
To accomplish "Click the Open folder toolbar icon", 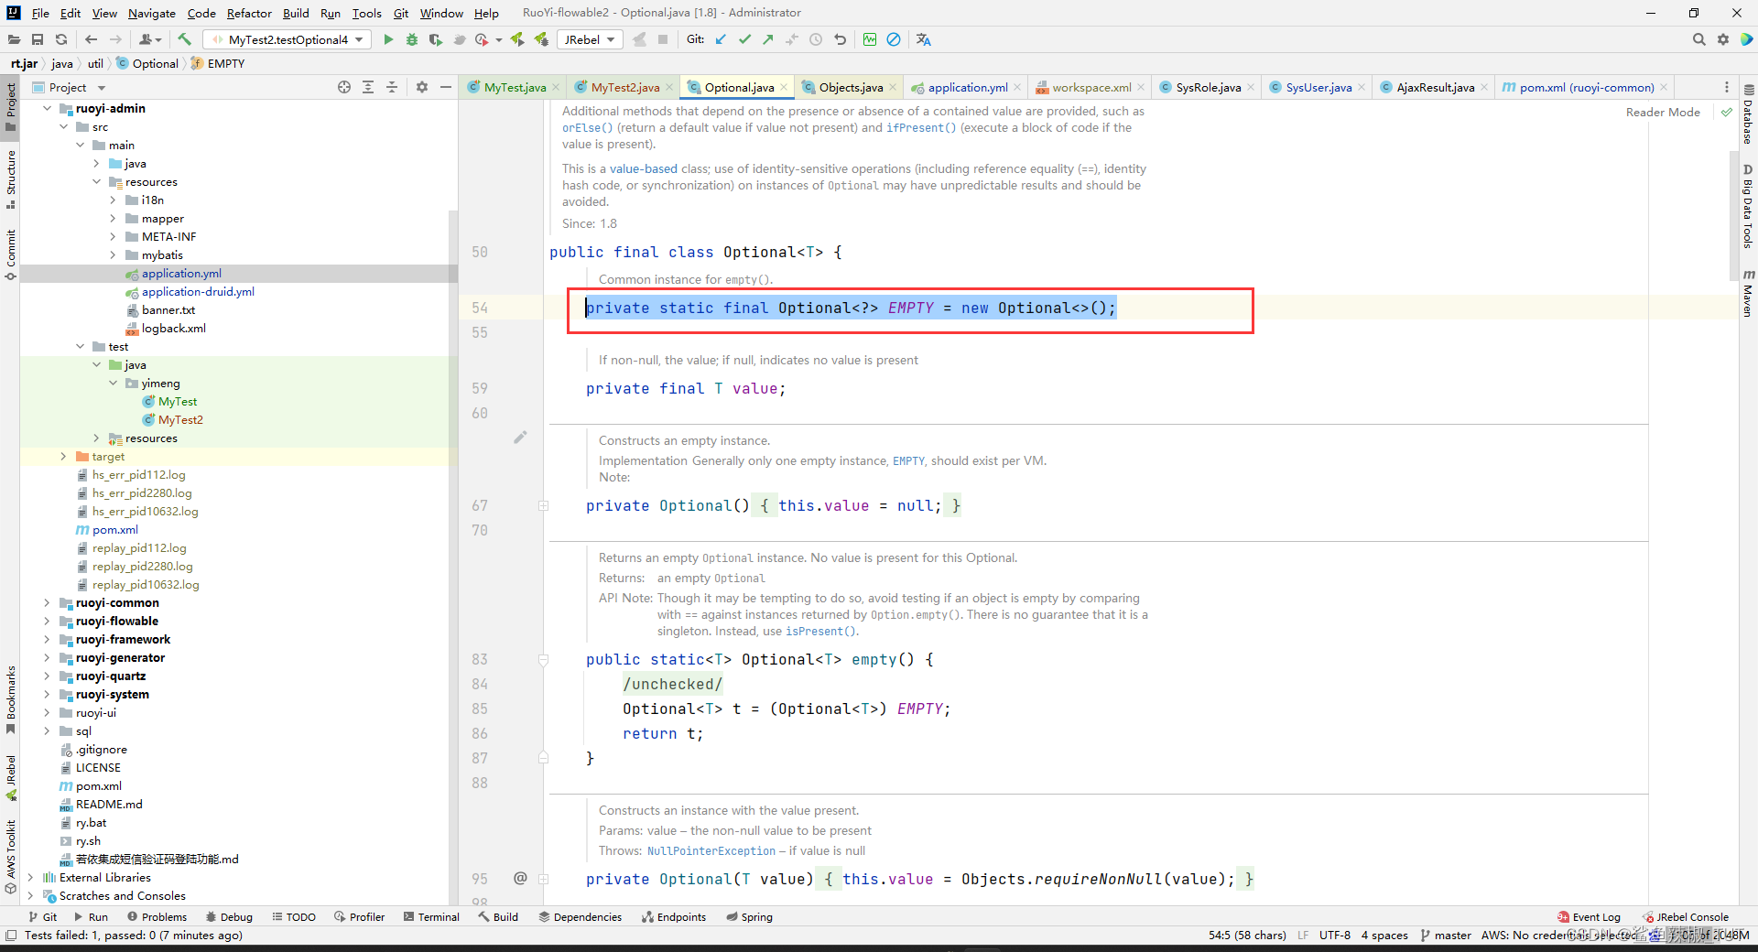I will coord(14,39).
